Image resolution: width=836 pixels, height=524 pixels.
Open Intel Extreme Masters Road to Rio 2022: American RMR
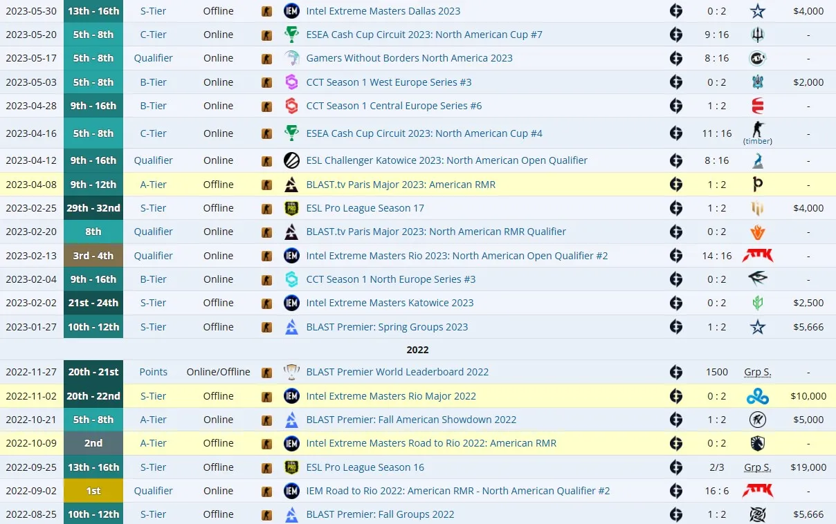[x=431, y=443]
